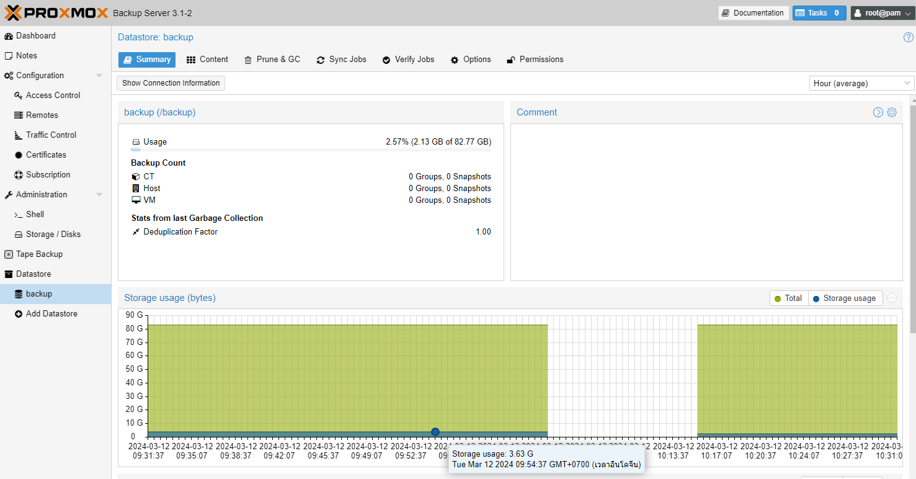Image resolution: width=916 pixels, height=479 pixels.
Task: Click the Comment panel arrow icon
Action: point(878,112)
